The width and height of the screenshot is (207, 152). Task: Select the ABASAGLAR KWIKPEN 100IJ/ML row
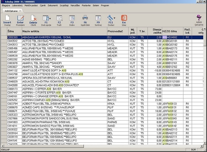102,37
